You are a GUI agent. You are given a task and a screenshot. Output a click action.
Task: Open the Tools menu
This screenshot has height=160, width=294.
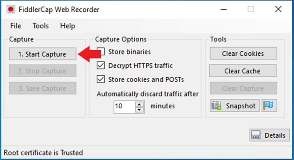point(40,26)
